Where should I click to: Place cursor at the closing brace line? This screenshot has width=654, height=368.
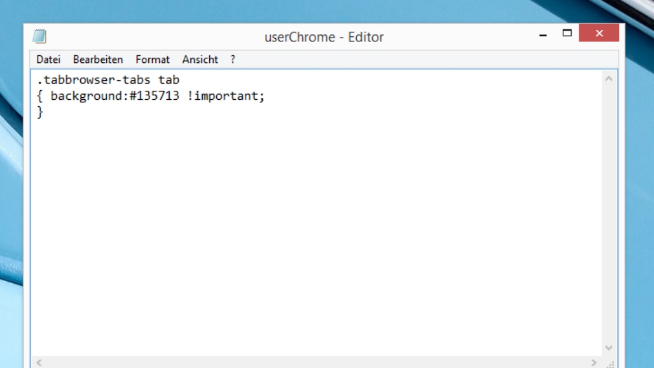click(40, 112)
